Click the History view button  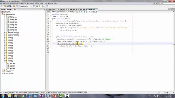[x=54, y=12]
